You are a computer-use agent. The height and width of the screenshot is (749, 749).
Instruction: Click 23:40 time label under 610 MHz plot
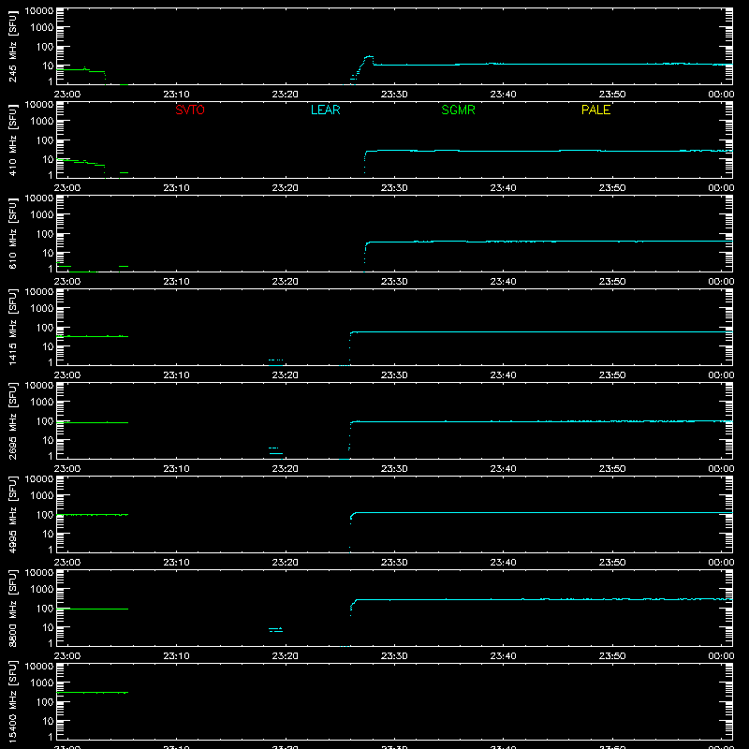[x=503, y=282]
